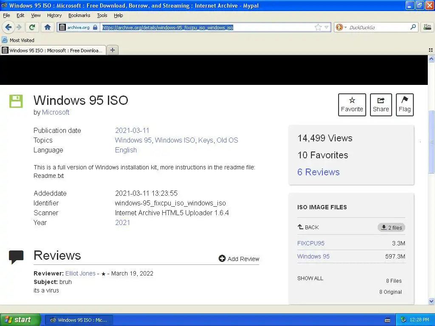Click the Reviews speech bubble icon
Screen dimensions: 435x326
[x=16, y=257]
